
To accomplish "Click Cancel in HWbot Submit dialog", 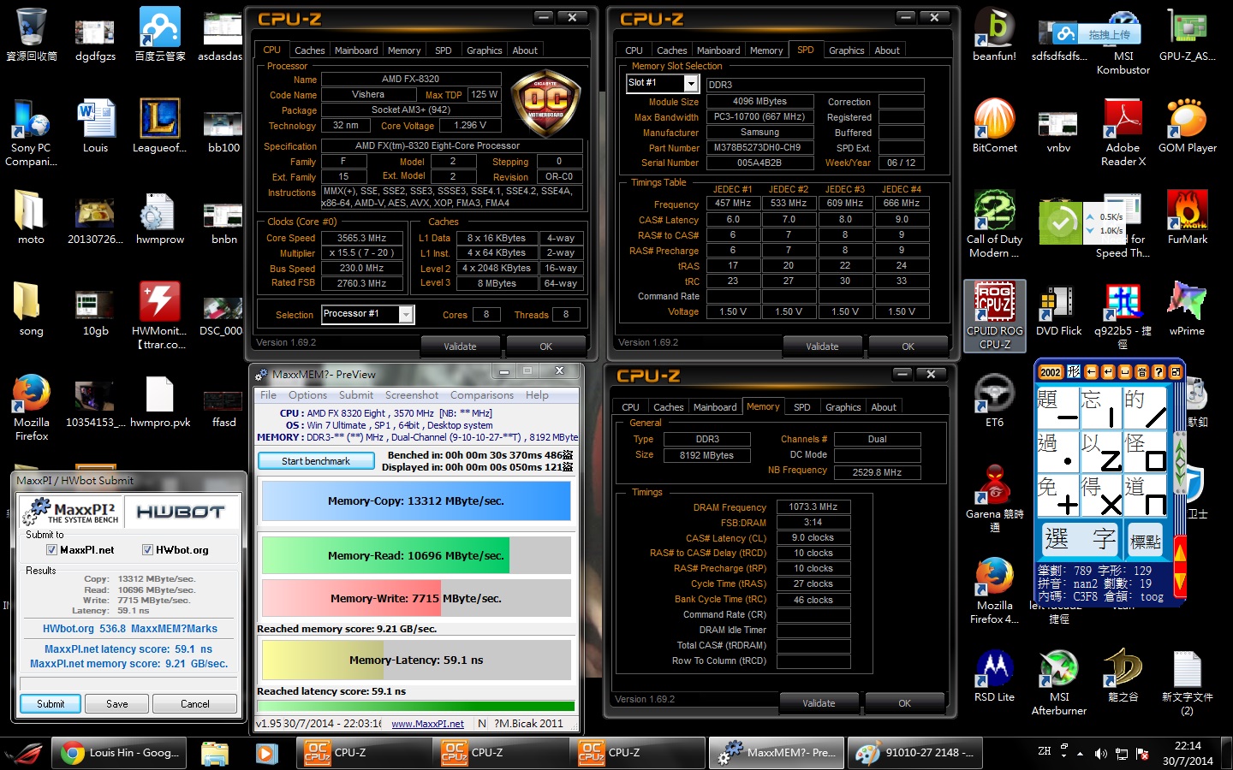I will click(x=194, y=704).
